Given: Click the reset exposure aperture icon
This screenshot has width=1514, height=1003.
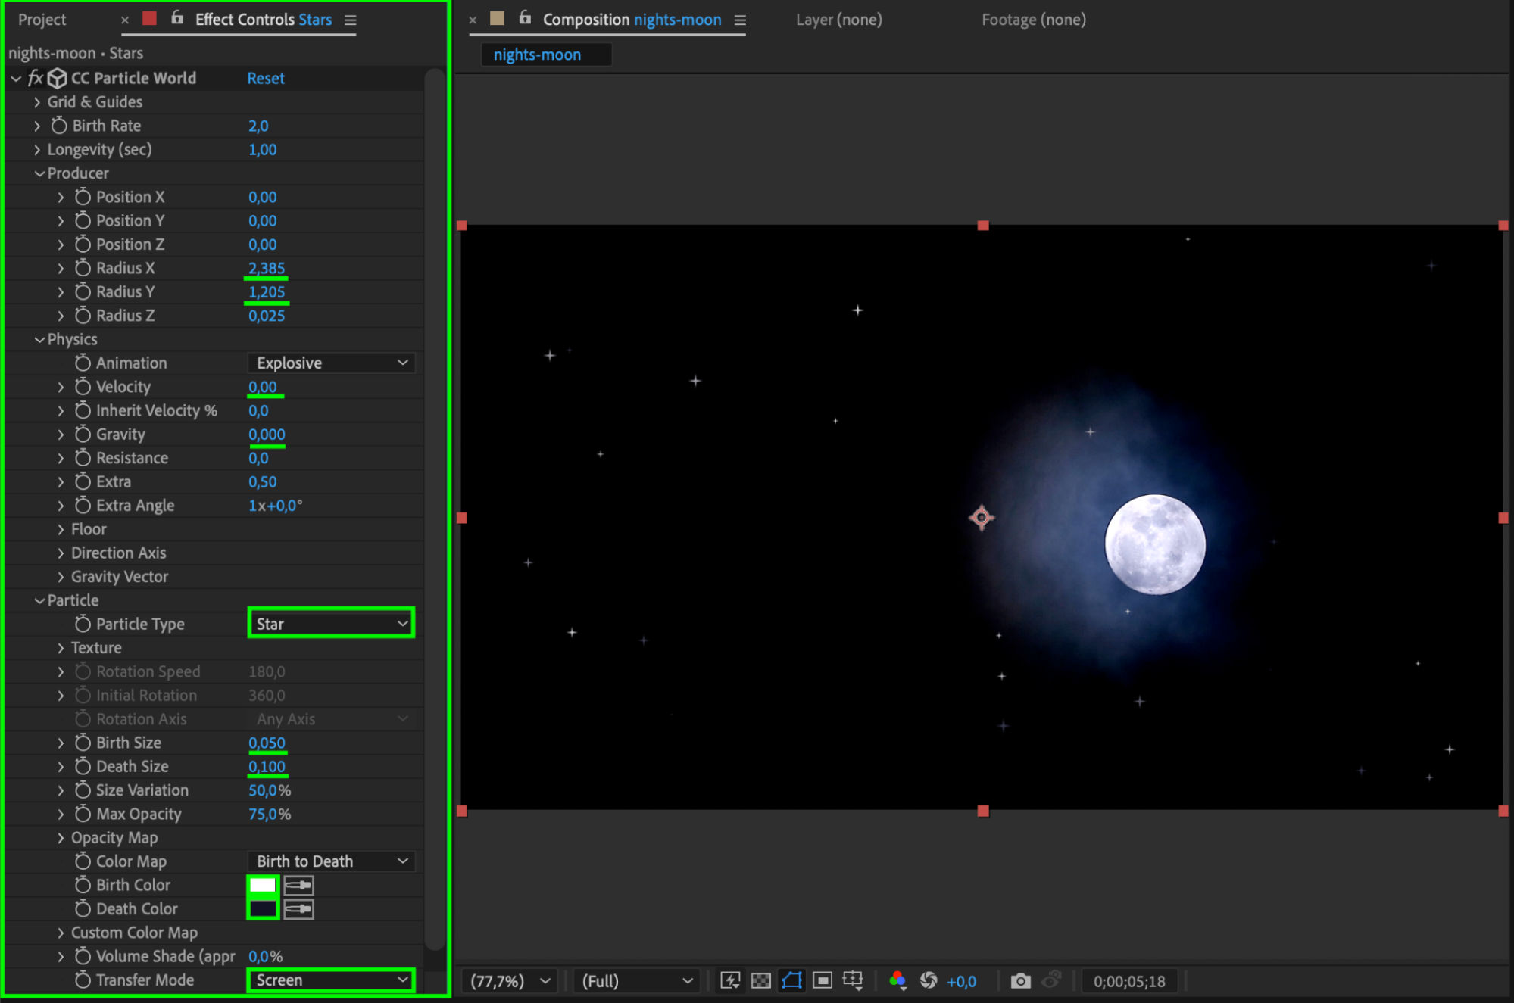Looking at the screenshot, I should pos(929,981).
